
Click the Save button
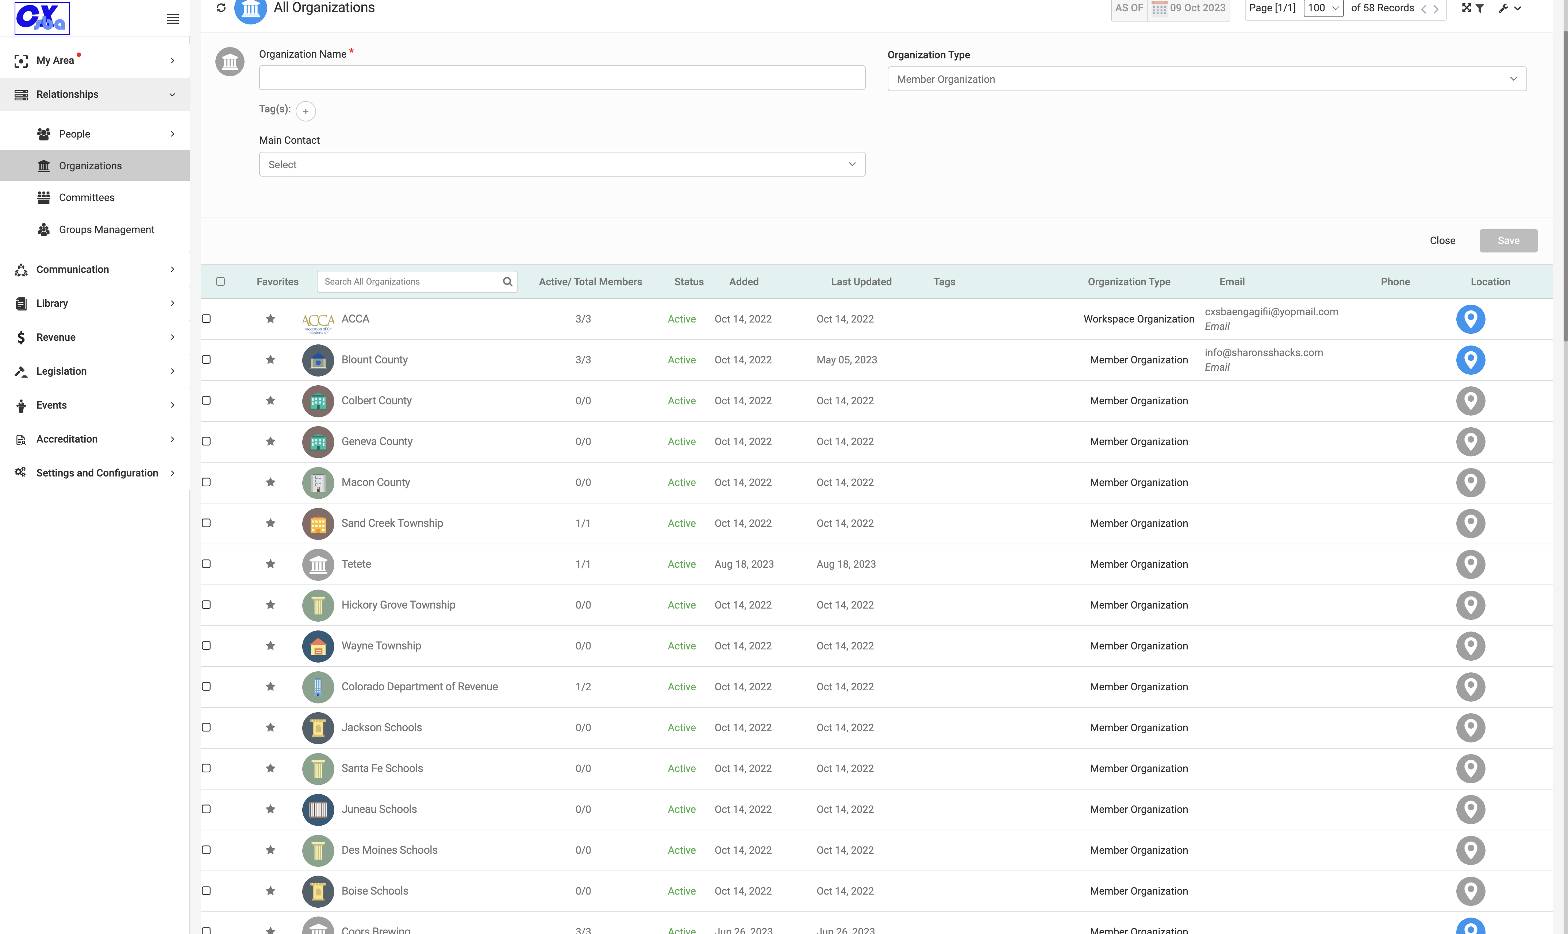pyautogui.click(x=1508, y=240)
